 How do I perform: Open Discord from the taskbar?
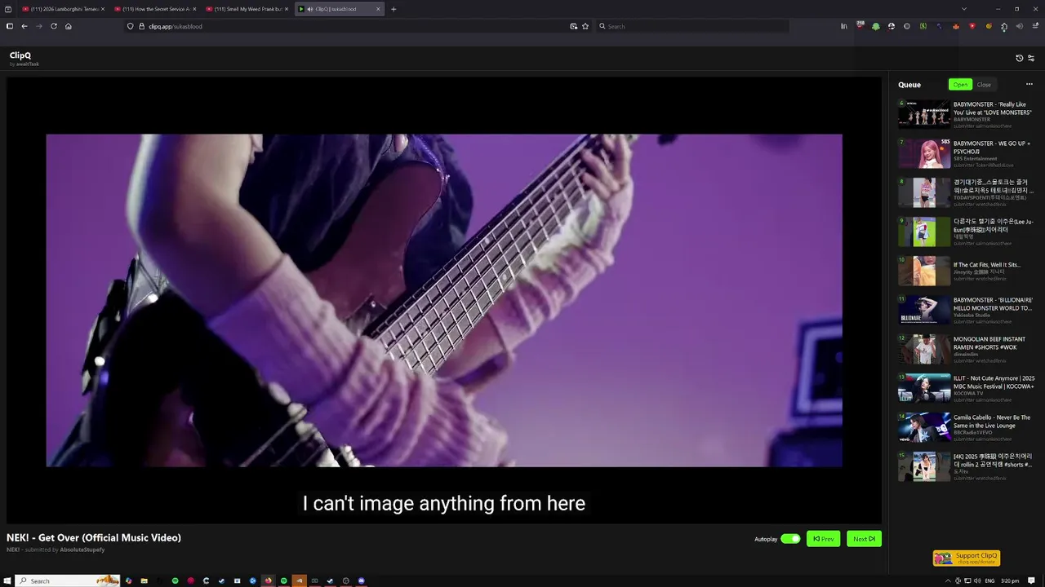362,580
